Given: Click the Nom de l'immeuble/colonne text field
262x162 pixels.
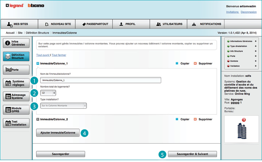Looking at the screenshot, I should [100, 80].
